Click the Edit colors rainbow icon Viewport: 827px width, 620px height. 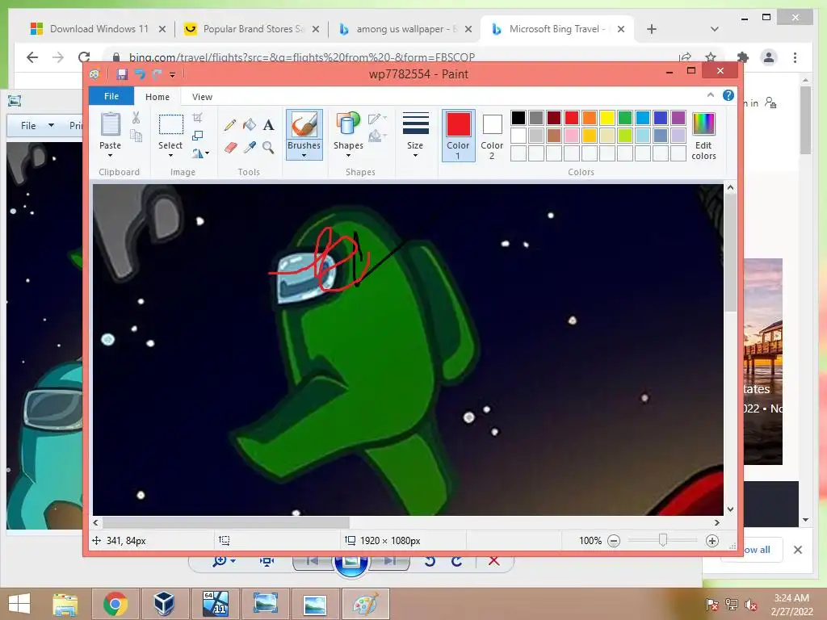(703, 124)
